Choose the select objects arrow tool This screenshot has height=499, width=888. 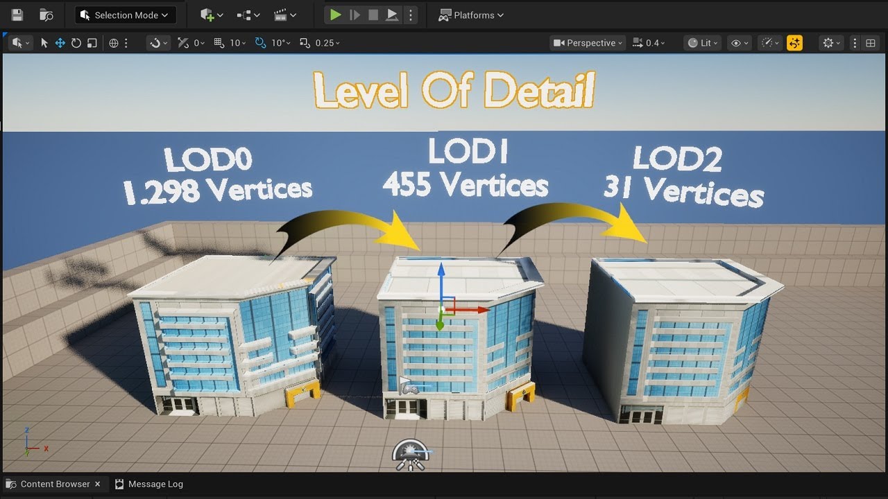click(x=44, y=43)
